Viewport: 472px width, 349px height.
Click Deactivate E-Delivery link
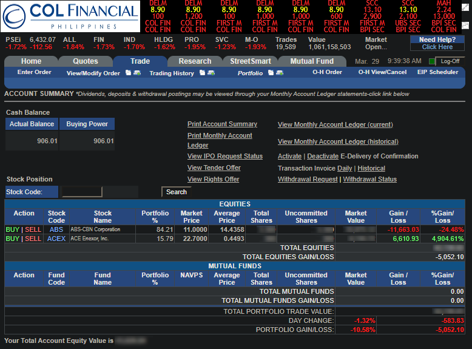tap(323, 156)
